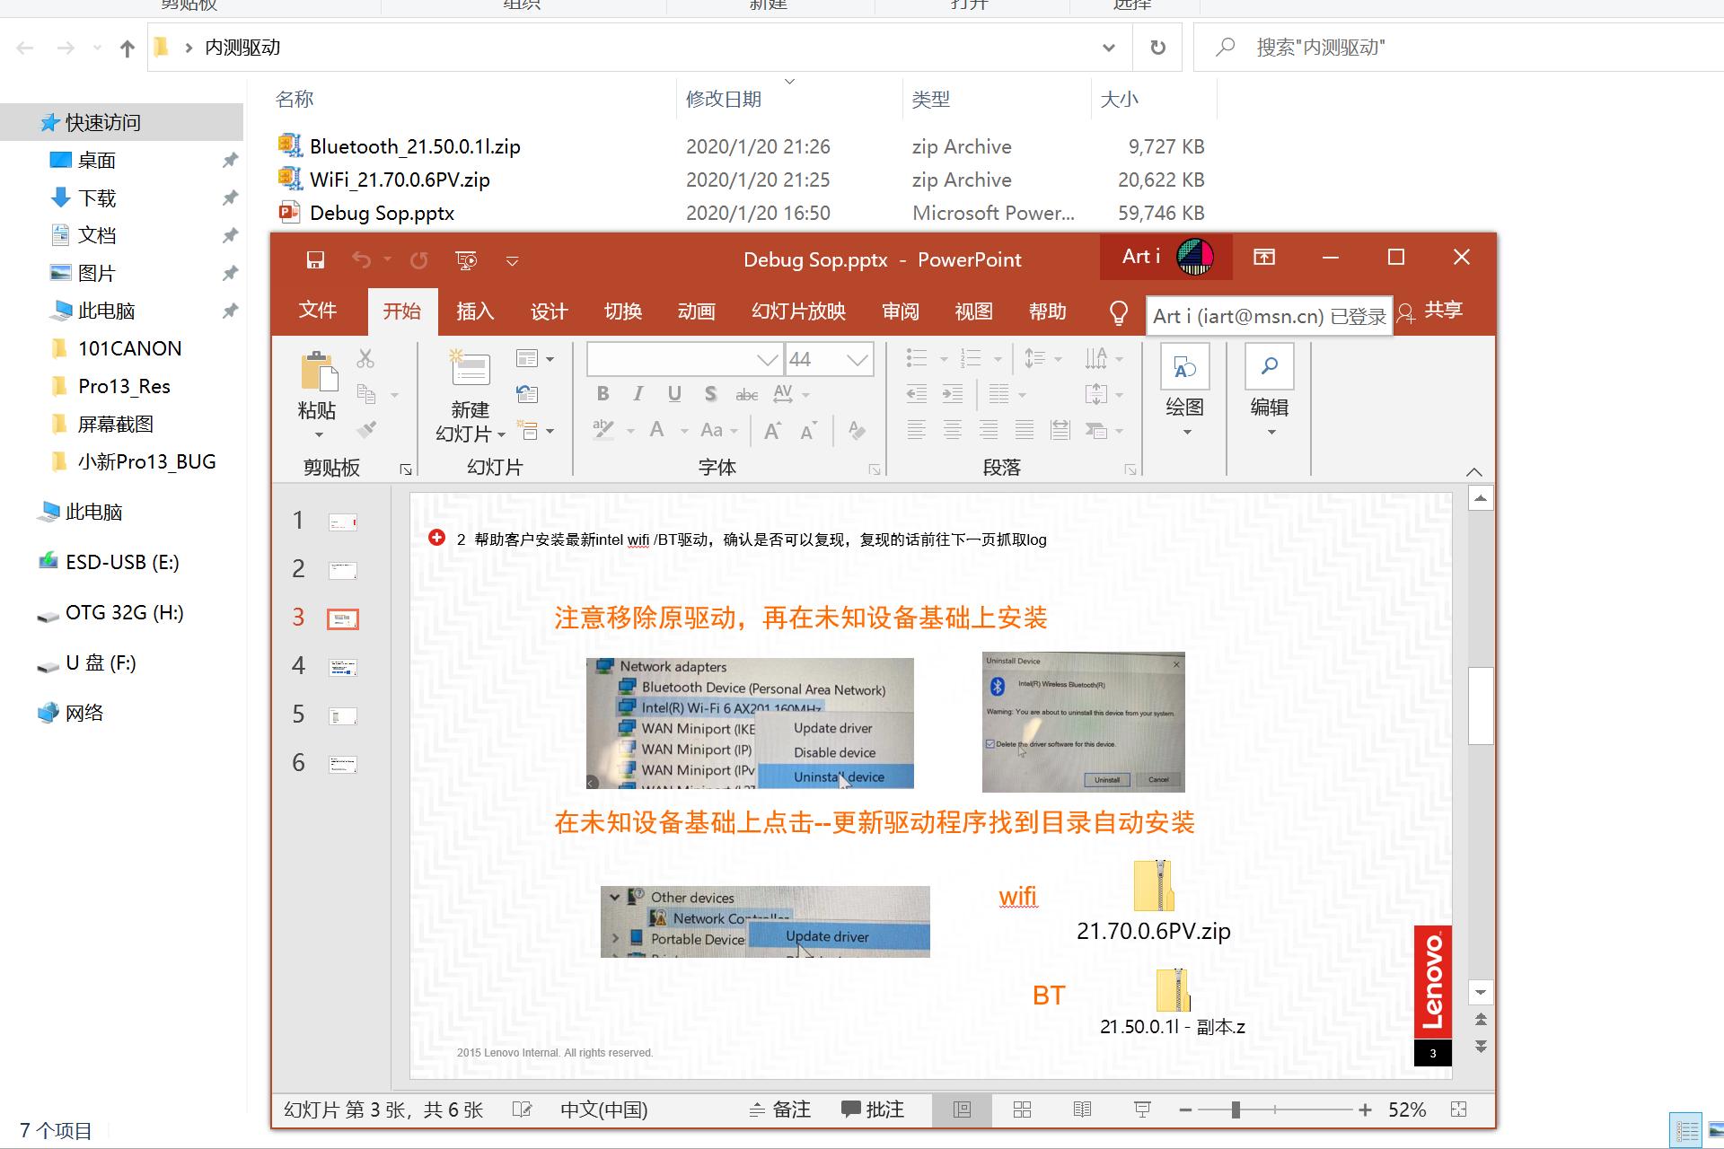Viewport: 1724px width, 1149px height.
Task: Click the 共享 (Share) button
Action: pyautogui.click(x=1444, y=311)
